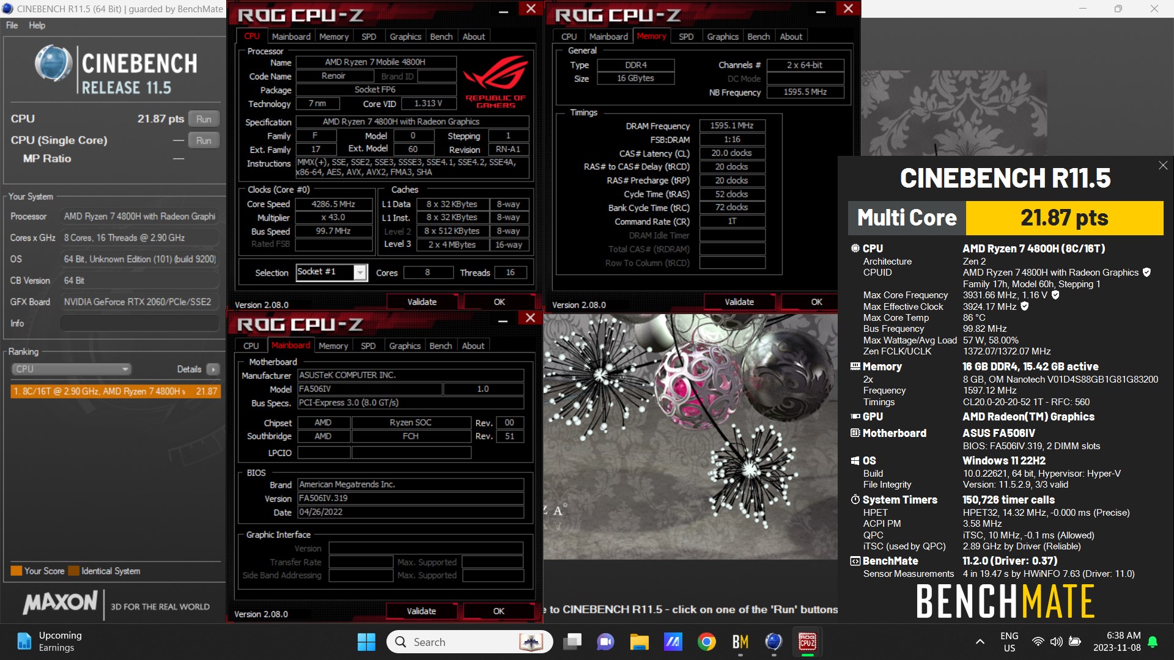
Task: Click verified shield by Max Effective Clock
Action: point(1025,306)
